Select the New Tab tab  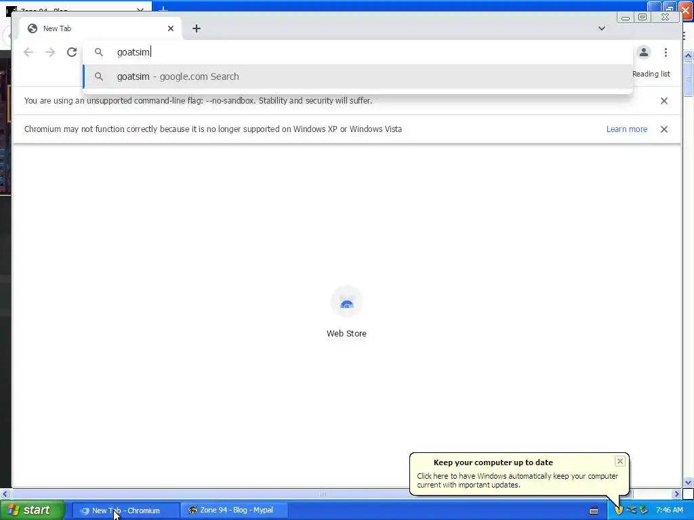[101, 28]
